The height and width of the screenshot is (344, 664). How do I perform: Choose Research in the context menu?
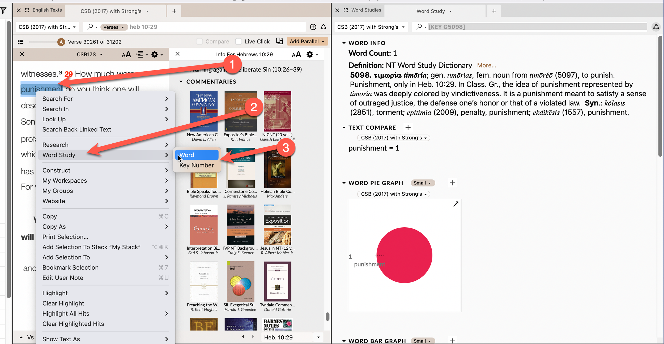click(55, 145)
